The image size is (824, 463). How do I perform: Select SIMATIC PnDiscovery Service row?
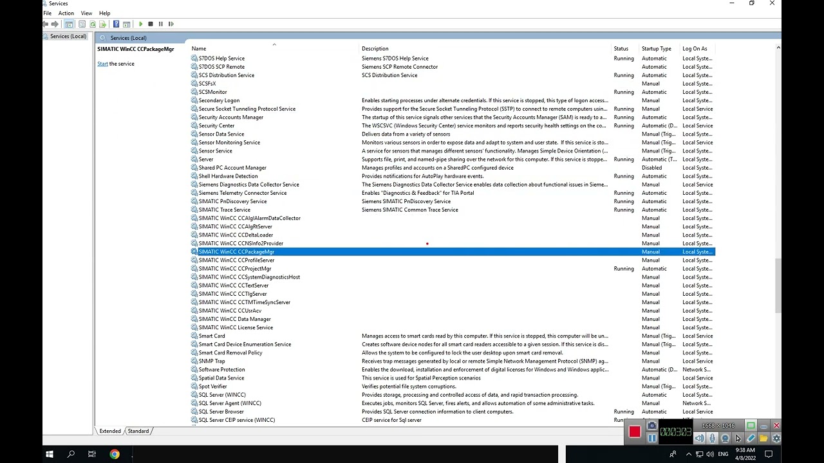coord(453,201)
